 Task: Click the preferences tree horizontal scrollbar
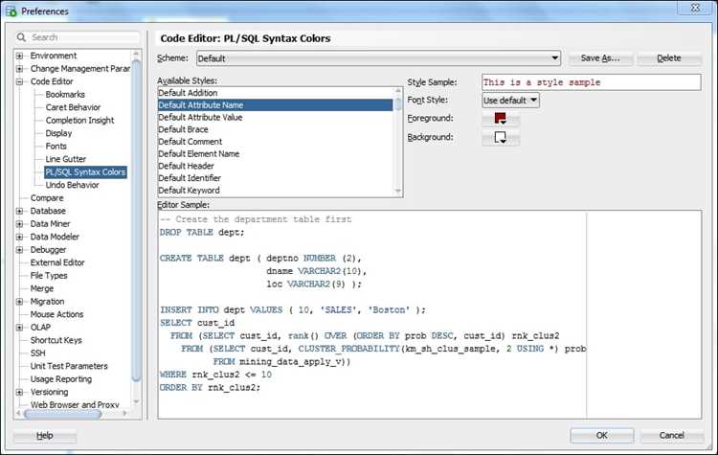(63, 414)
